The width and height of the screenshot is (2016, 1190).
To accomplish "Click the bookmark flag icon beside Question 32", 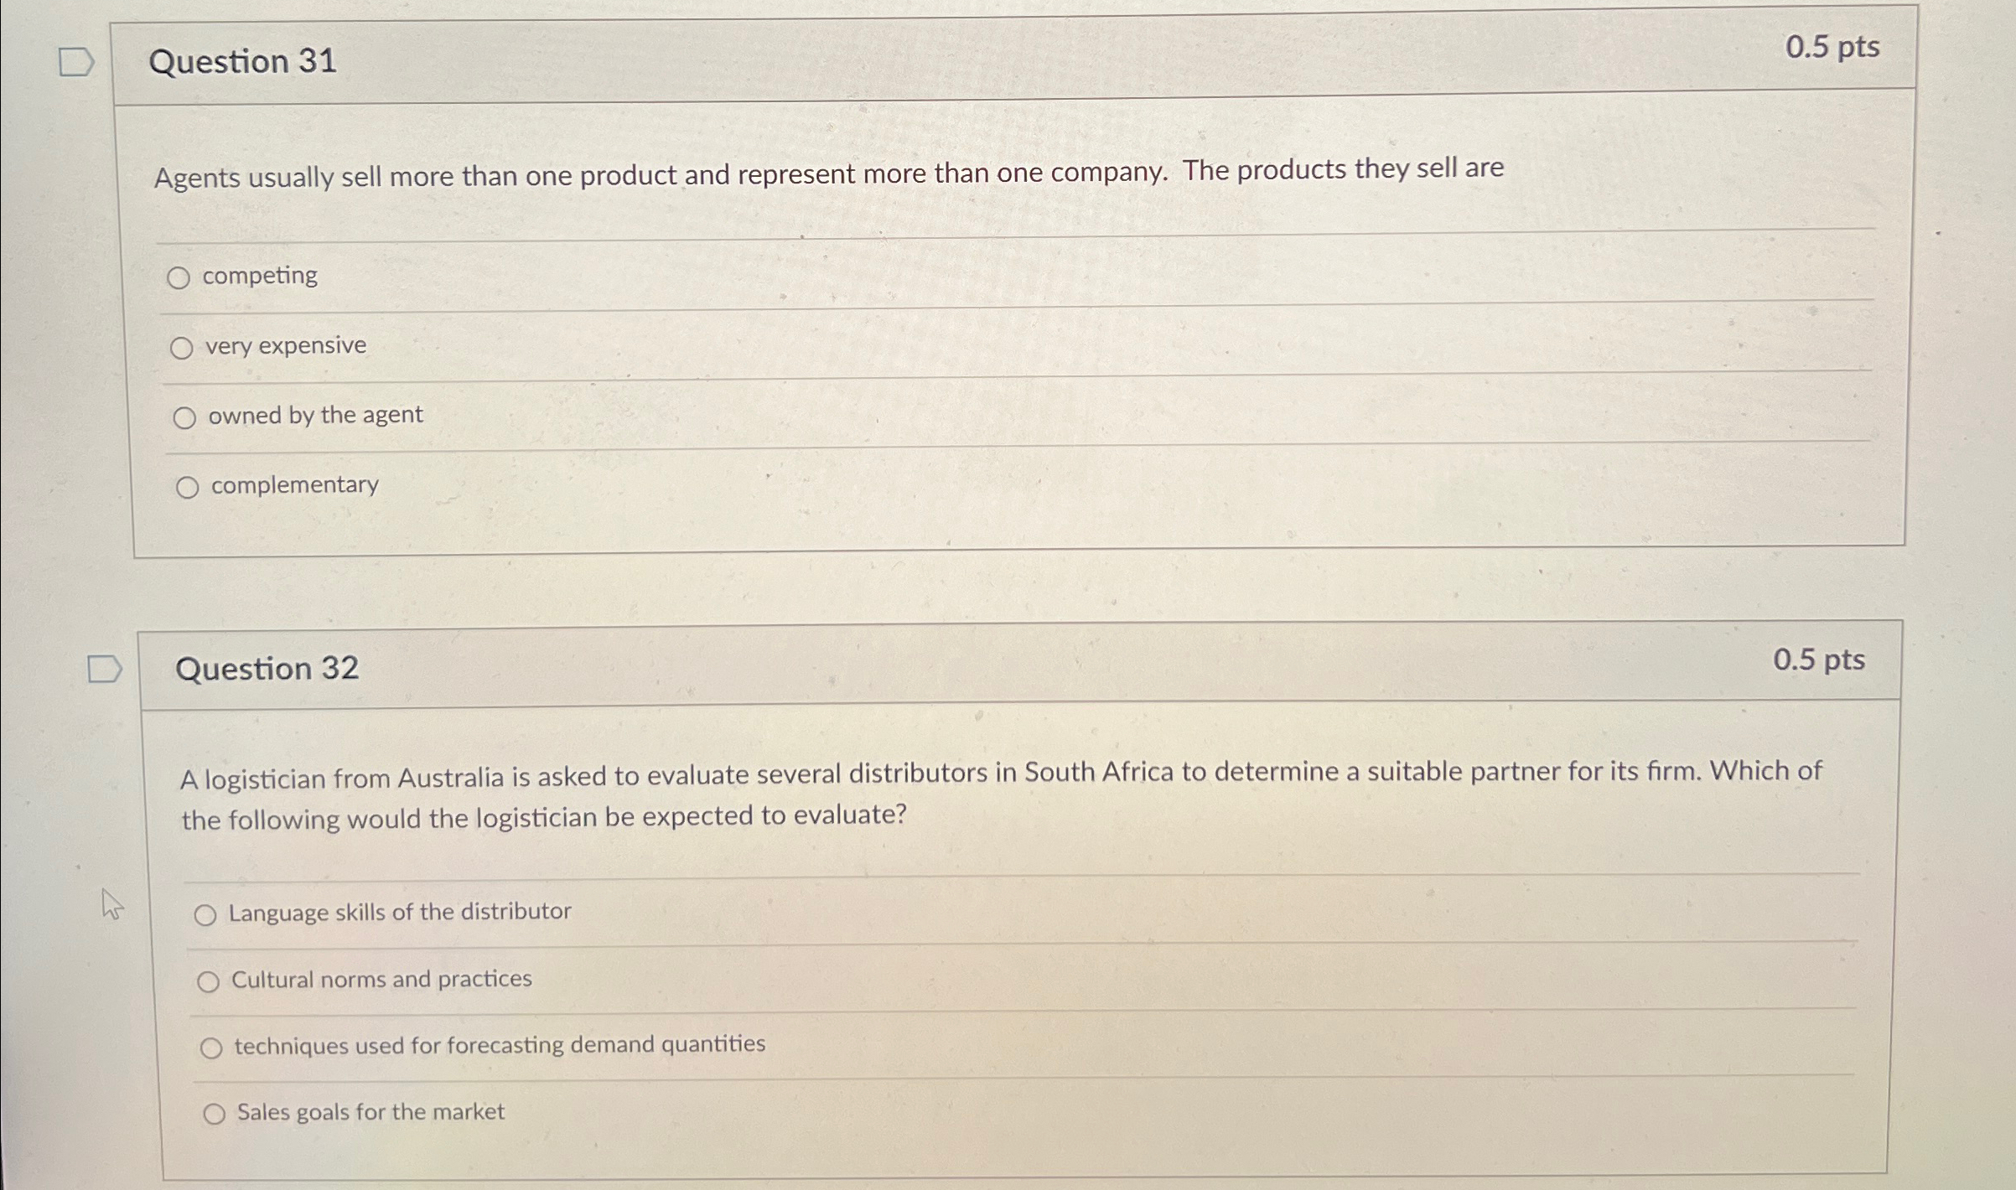I will [103, 670].
